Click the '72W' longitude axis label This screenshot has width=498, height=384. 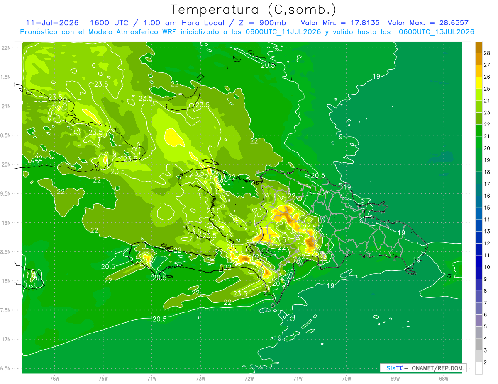249,378
